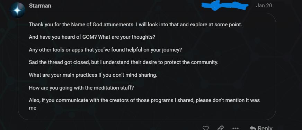Click the word 'me' on the final line
This screenshot has width=302, height=130.
click(33, 108)
